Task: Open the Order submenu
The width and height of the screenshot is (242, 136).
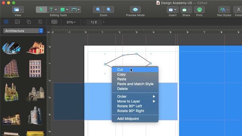Action: click(x=135, y=97)
